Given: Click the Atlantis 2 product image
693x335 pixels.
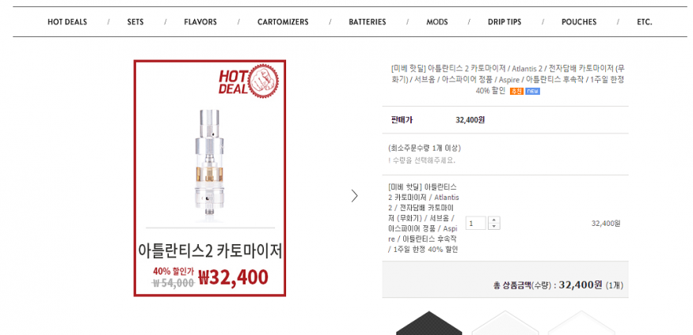Looking at the screenshot, I should [x=210, y=178].
